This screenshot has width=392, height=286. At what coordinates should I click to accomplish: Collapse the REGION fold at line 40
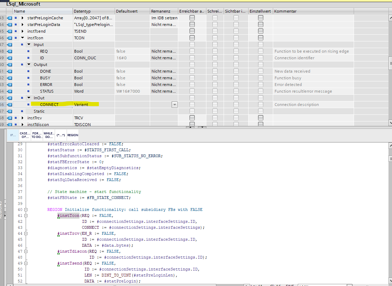coord(25,209)
